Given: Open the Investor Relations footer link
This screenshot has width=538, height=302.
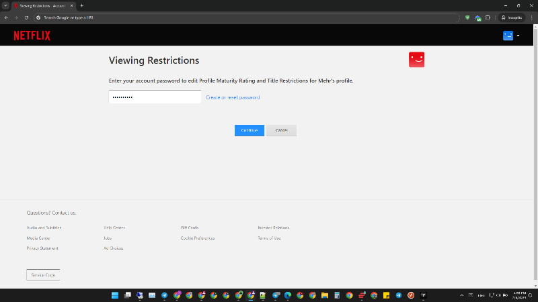Looking at the screenshot, I should click(x=274, y=228).
